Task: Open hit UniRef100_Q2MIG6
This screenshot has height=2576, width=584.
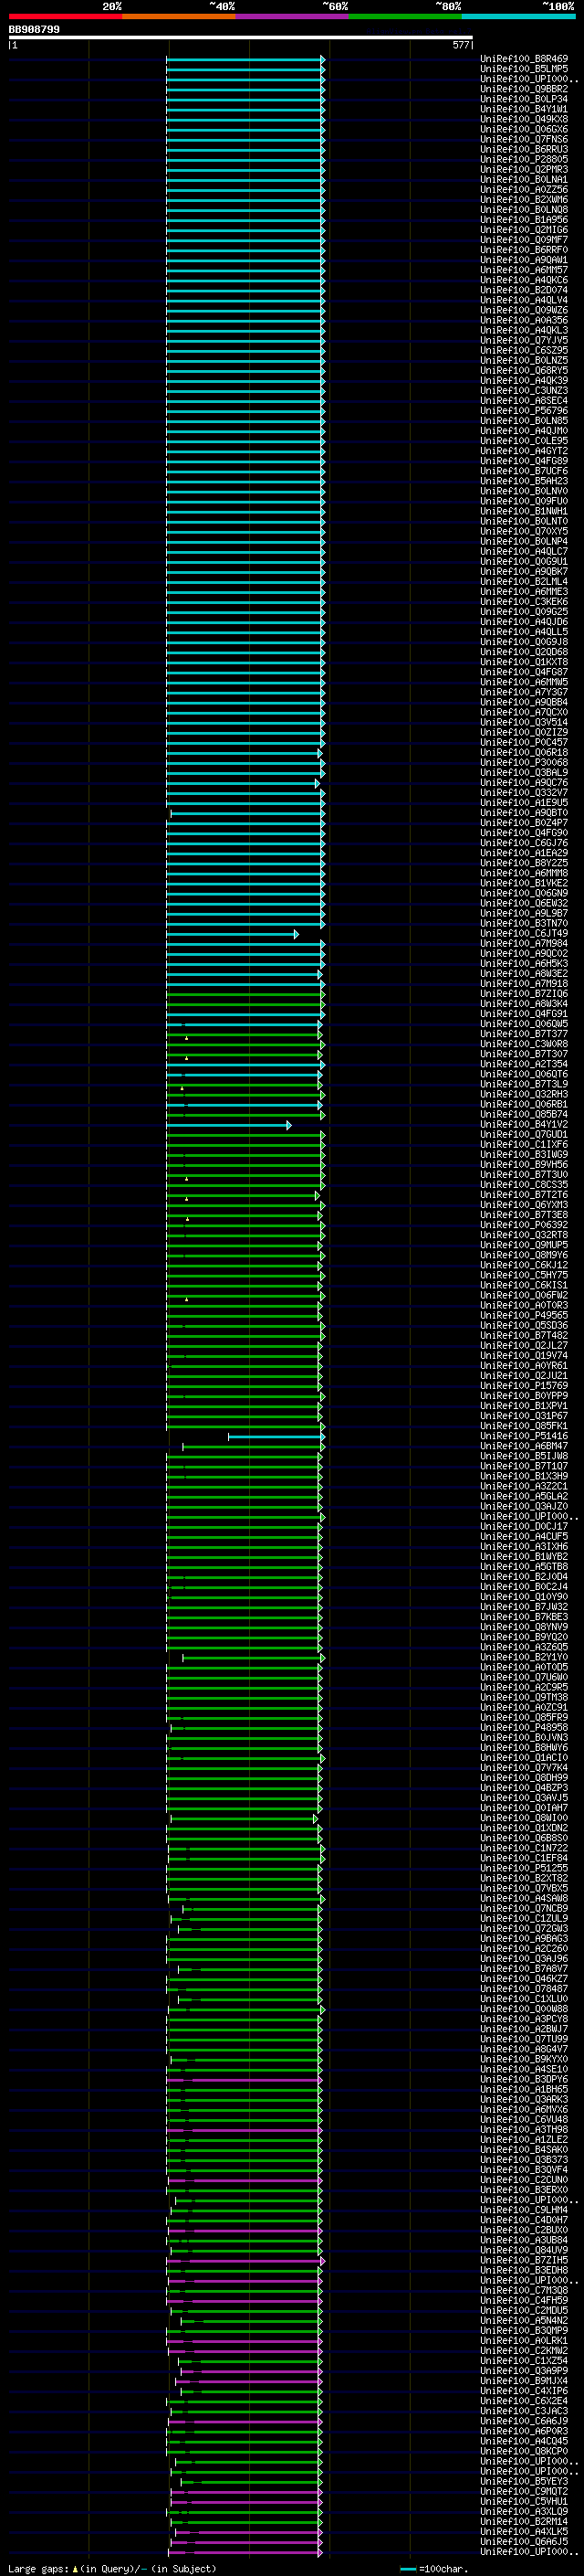Action: pos(524,229)
